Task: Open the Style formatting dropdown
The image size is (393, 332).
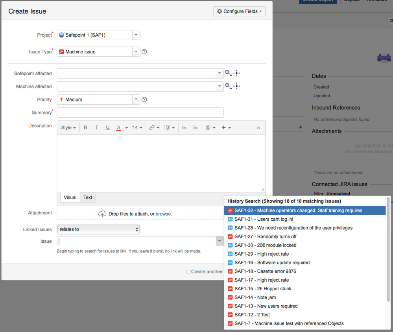Action: [x=68, y=127]
